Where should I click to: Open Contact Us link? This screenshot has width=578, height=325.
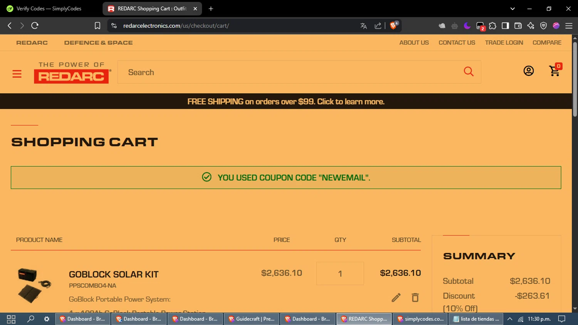click(x=457, y=43)
